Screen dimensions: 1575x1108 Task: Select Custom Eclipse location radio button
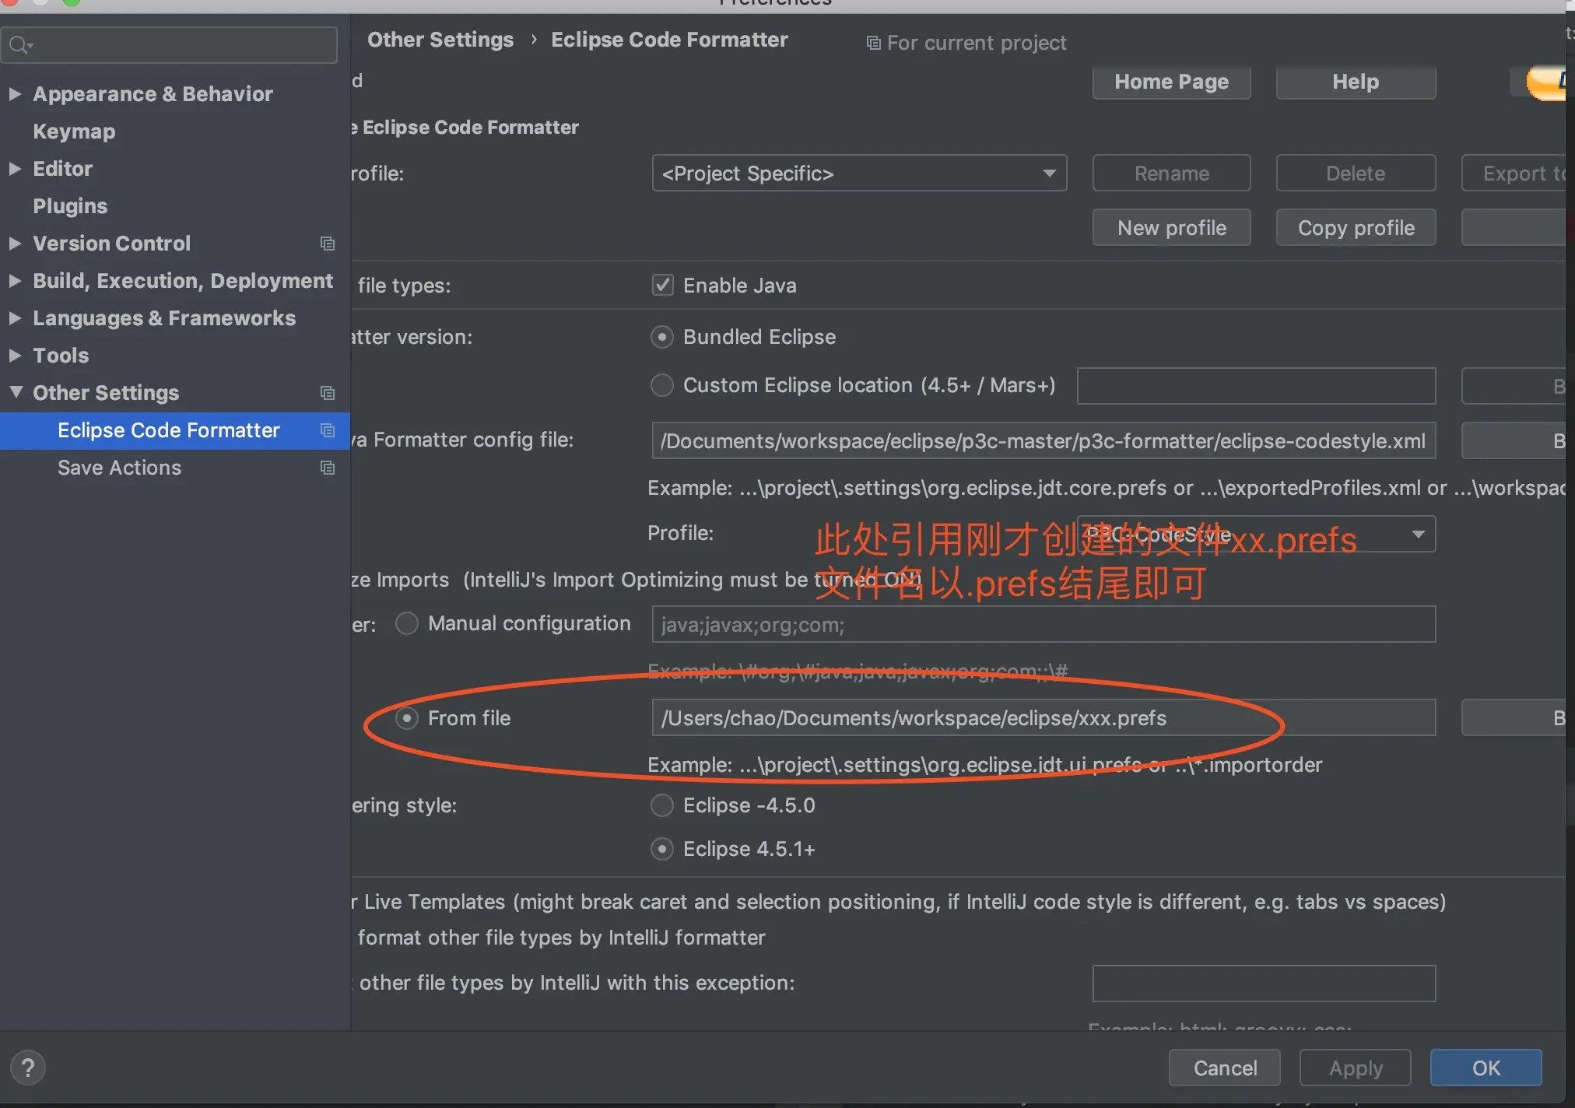tap(662, 385)
